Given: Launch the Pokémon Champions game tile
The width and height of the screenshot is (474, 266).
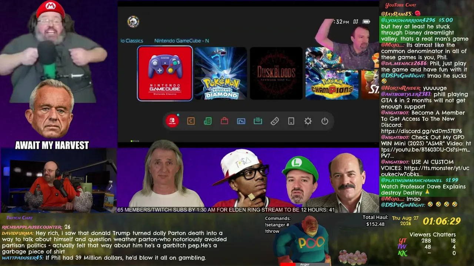Looking at the screenshot, I should (x=332, y=74).
